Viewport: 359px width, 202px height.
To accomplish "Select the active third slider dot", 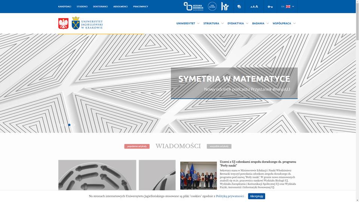I will (69, 125).
